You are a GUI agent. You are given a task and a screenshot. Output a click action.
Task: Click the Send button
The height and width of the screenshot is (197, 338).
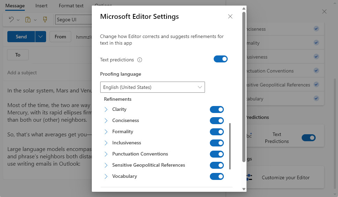pos(21,37)
